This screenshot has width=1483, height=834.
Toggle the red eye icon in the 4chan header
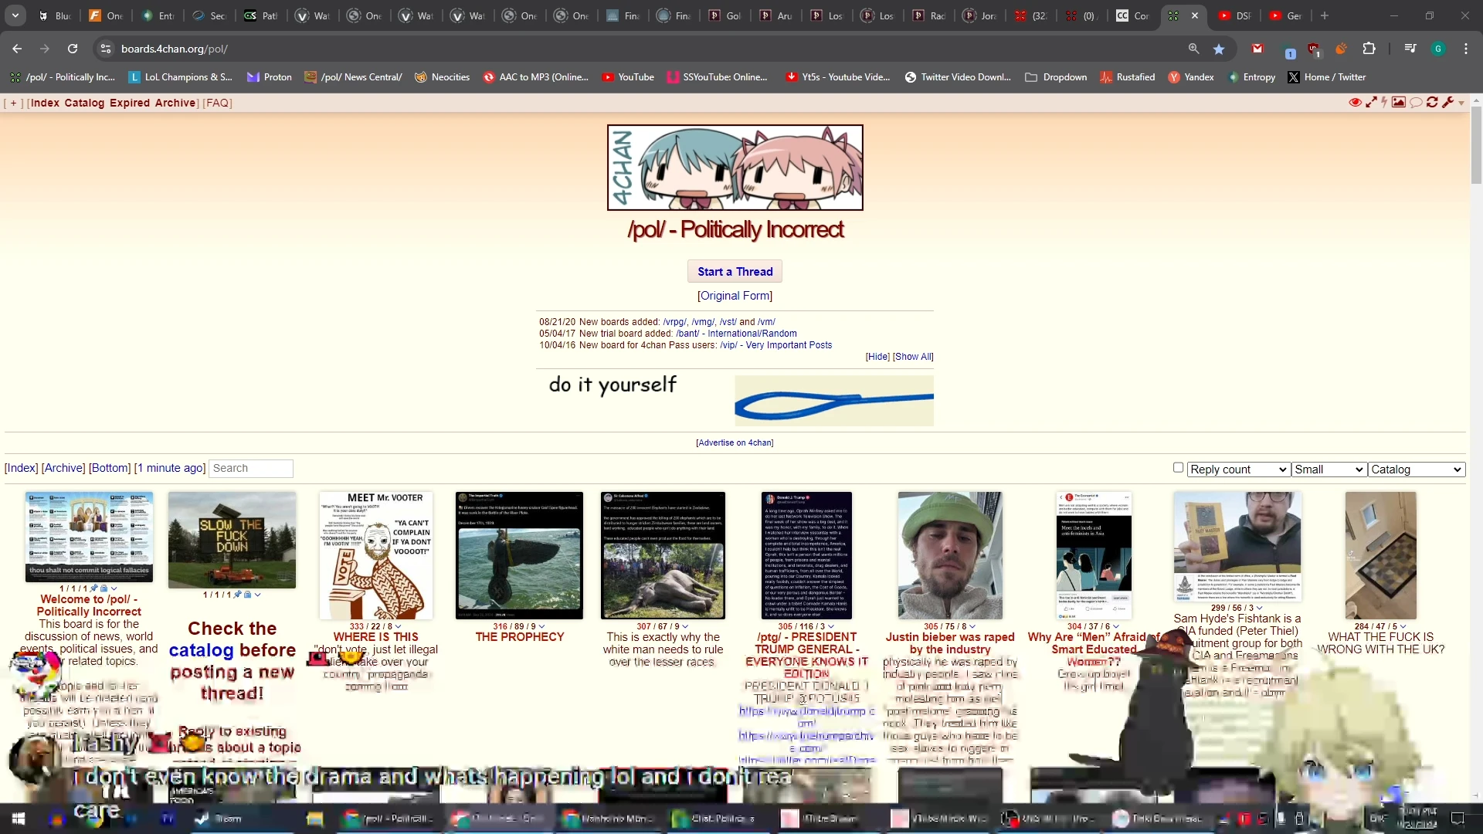click(1355, 103)
